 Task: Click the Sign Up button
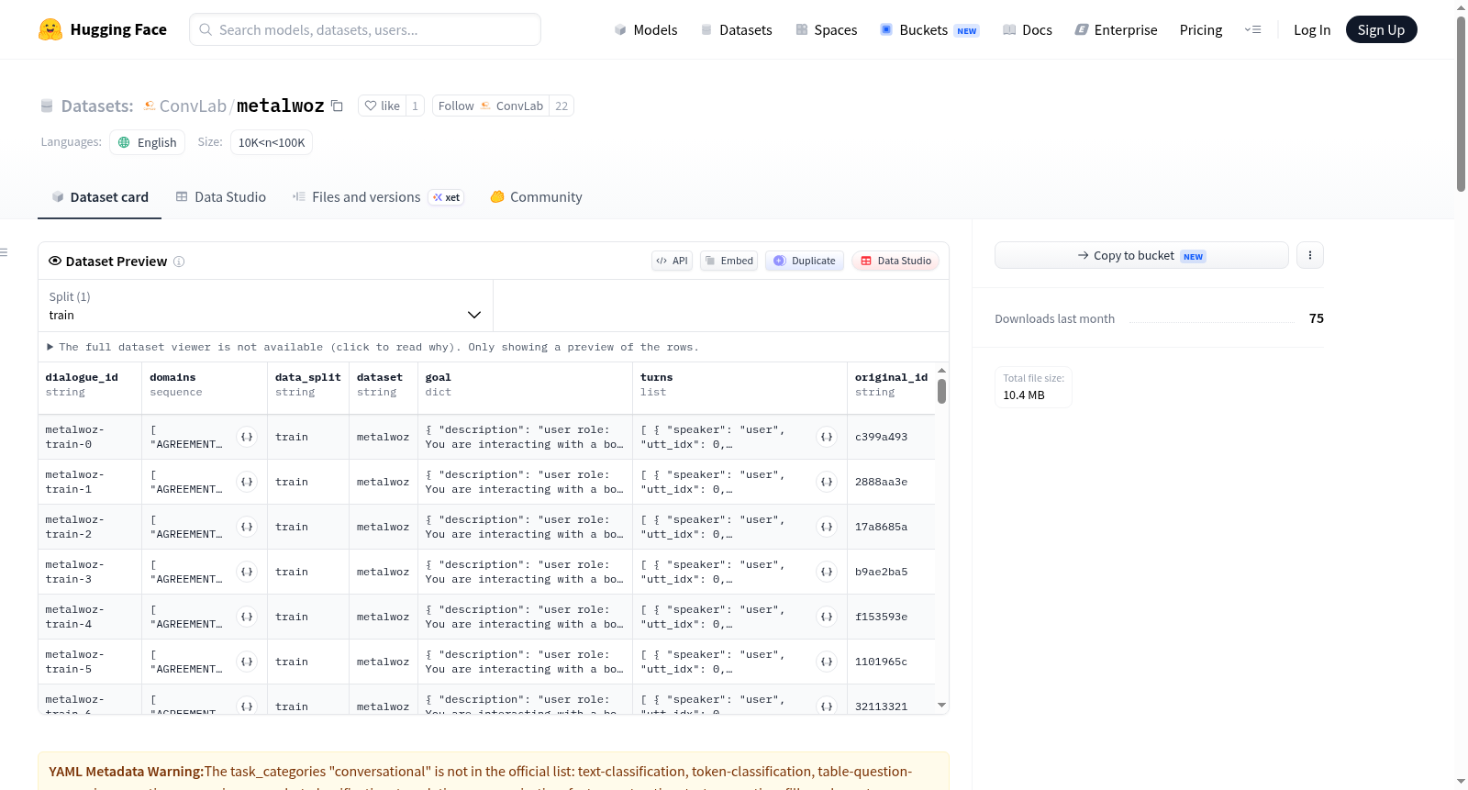pyautogui.click(x=1381, y=29)
